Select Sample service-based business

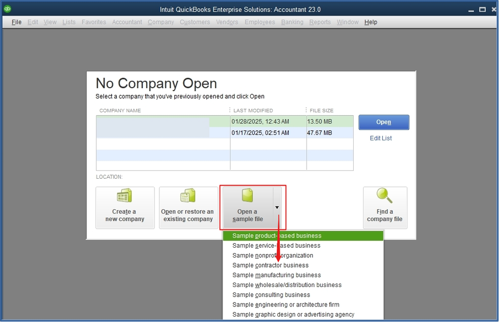[303, 246]
